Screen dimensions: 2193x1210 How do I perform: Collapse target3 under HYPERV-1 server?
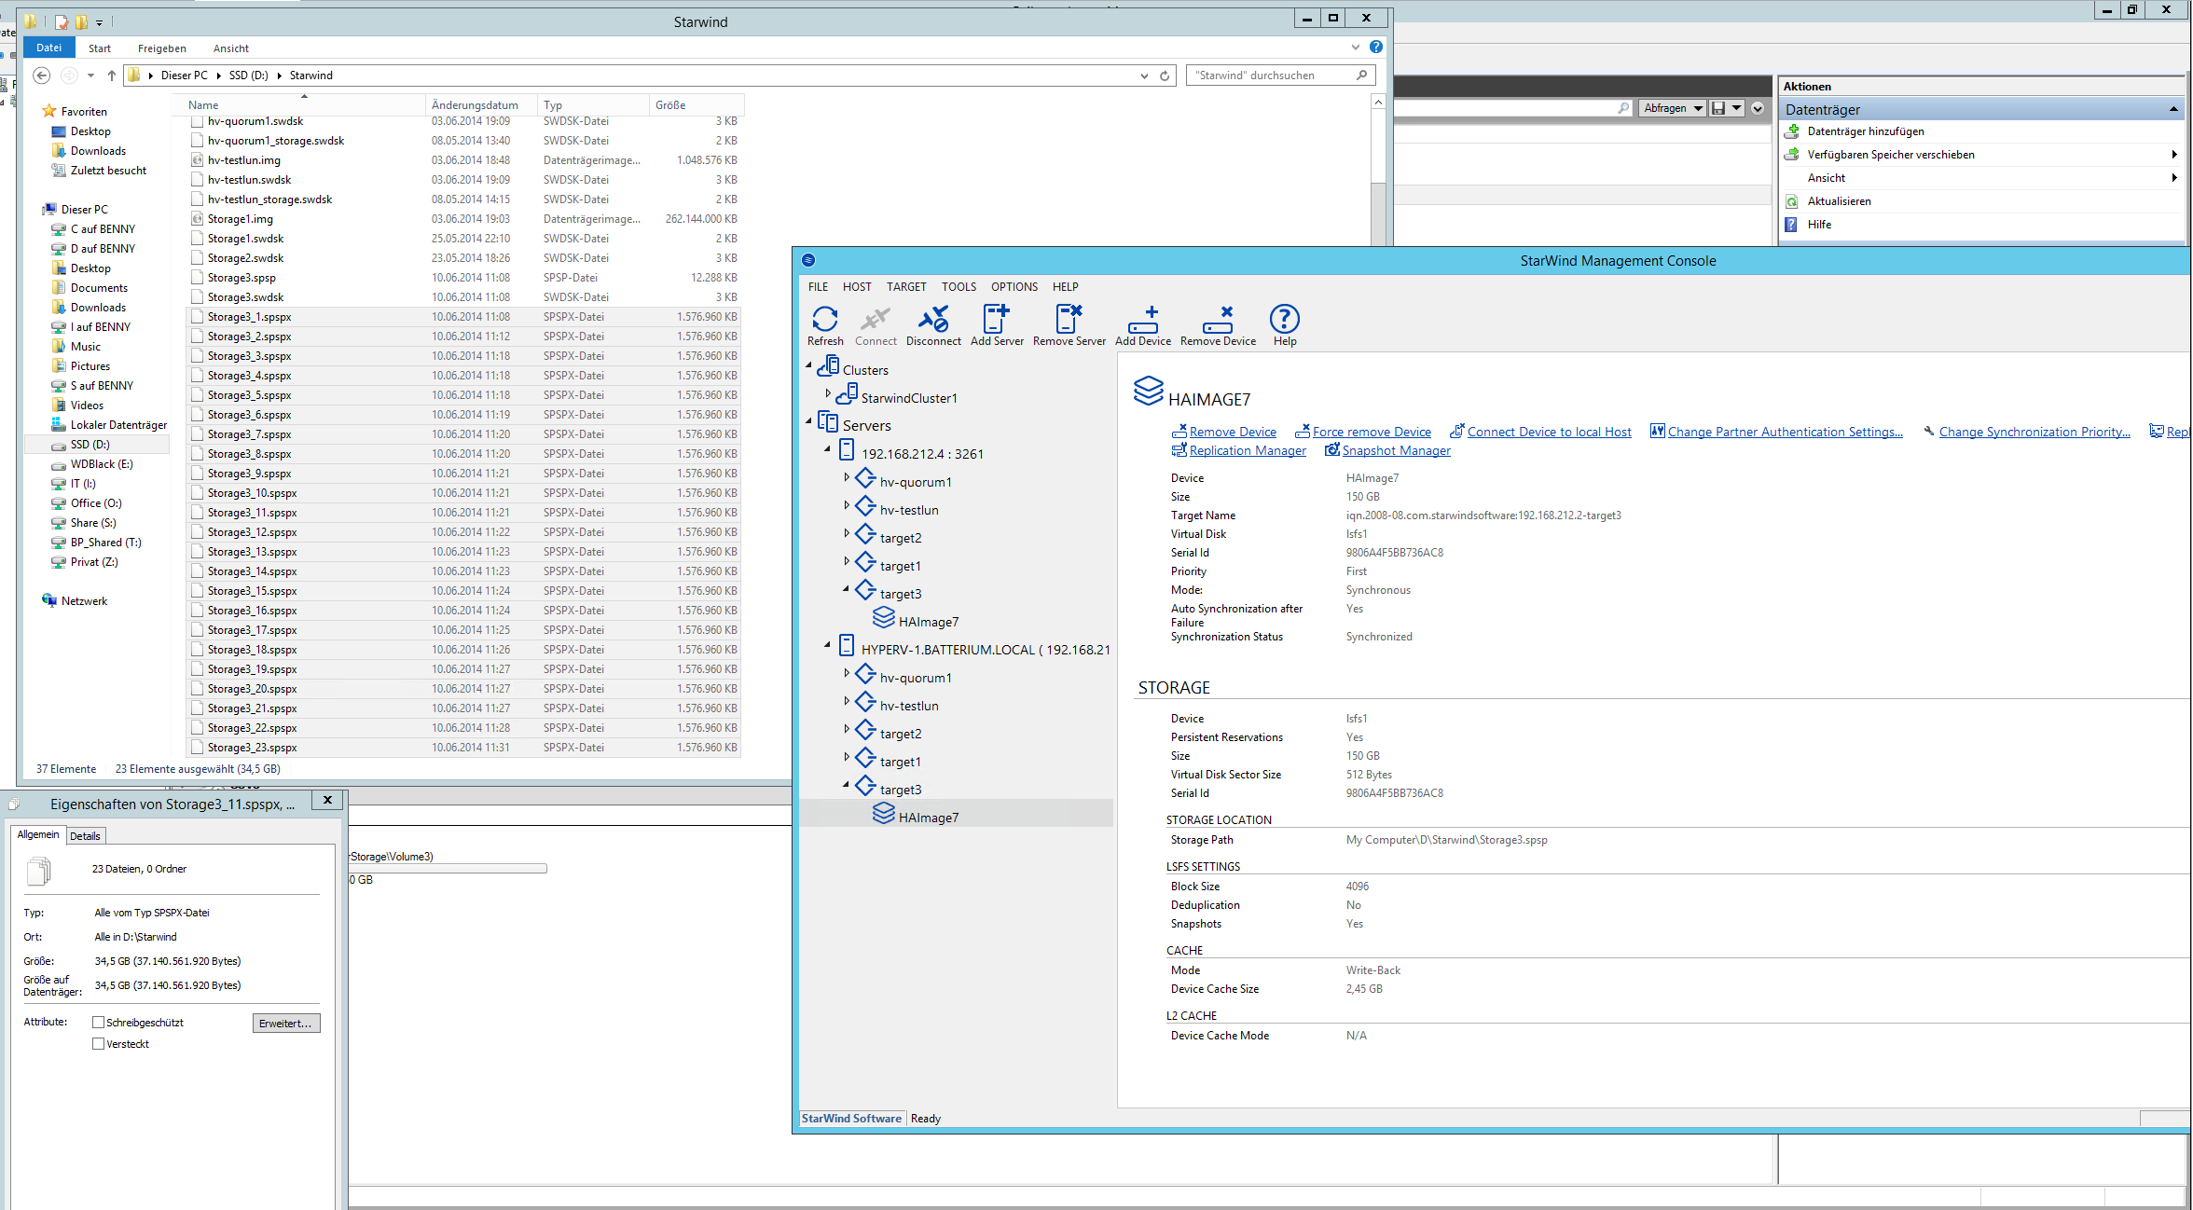point(846,785)
